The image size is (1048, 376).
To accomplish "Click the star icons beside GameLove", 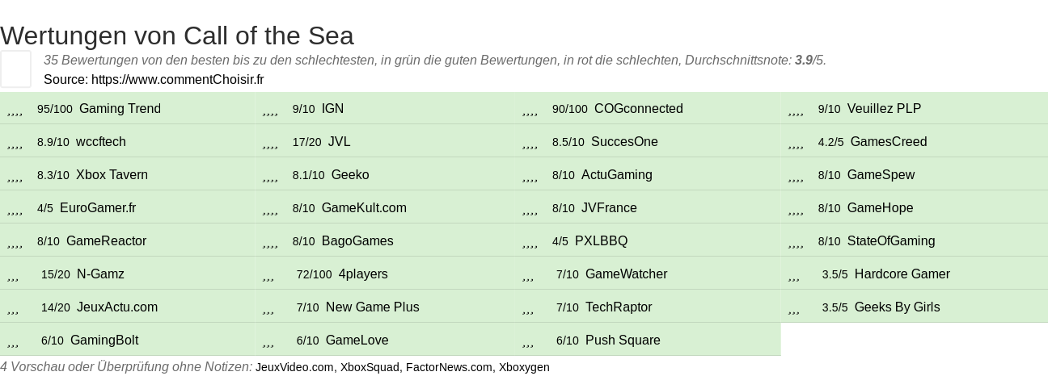I will click(x=268, y=340).
